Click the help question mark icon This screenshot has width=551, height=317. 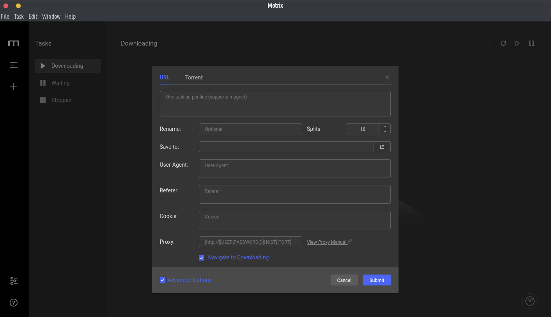(14, 303)
